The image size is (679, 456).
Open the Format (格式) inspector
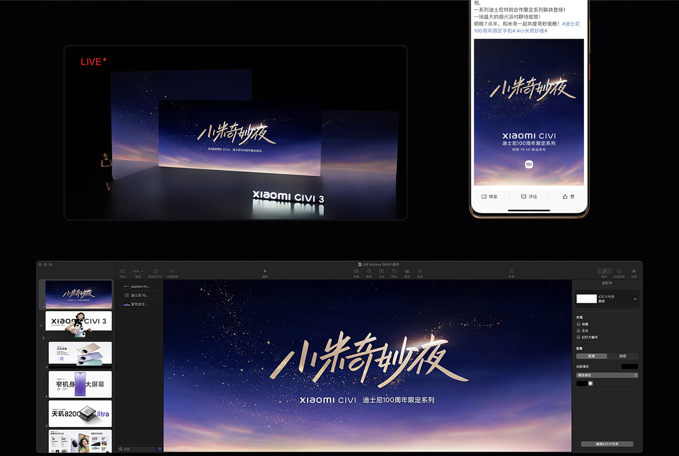point(604,273)
